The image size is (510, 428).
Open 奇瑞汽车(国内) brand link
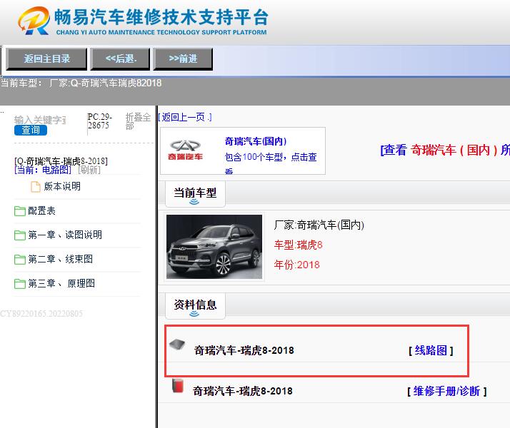point(256,141)
